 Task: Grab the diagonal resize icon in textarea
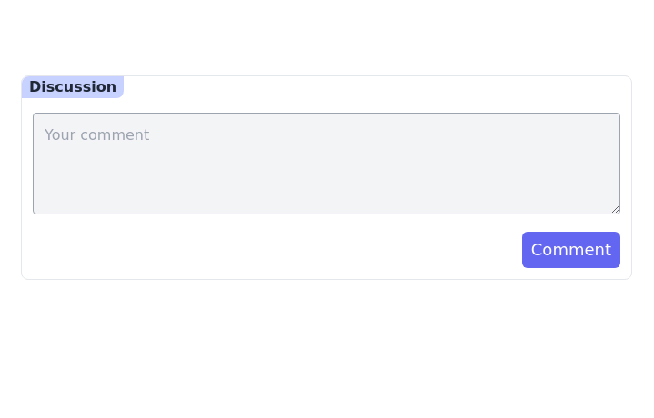point(615,209)
